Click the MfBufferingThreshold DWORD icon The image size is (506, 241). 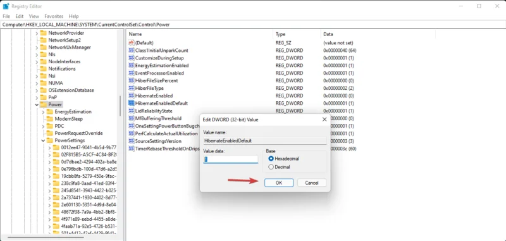click(x=131, y=118)
